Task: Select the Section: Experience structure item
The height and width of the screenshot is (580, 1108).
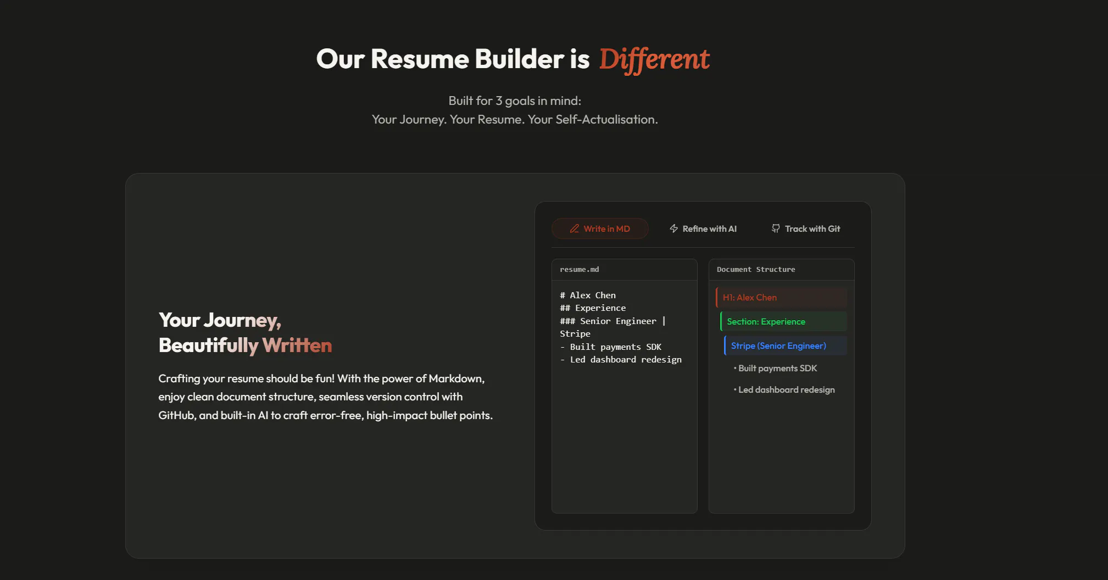Action: point(783,321)
